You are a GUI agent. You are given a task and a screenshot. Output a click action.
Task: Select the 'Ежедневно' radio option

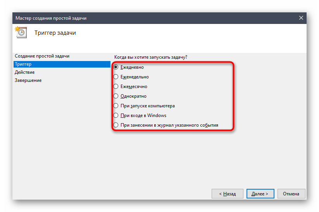click(116, 67)
